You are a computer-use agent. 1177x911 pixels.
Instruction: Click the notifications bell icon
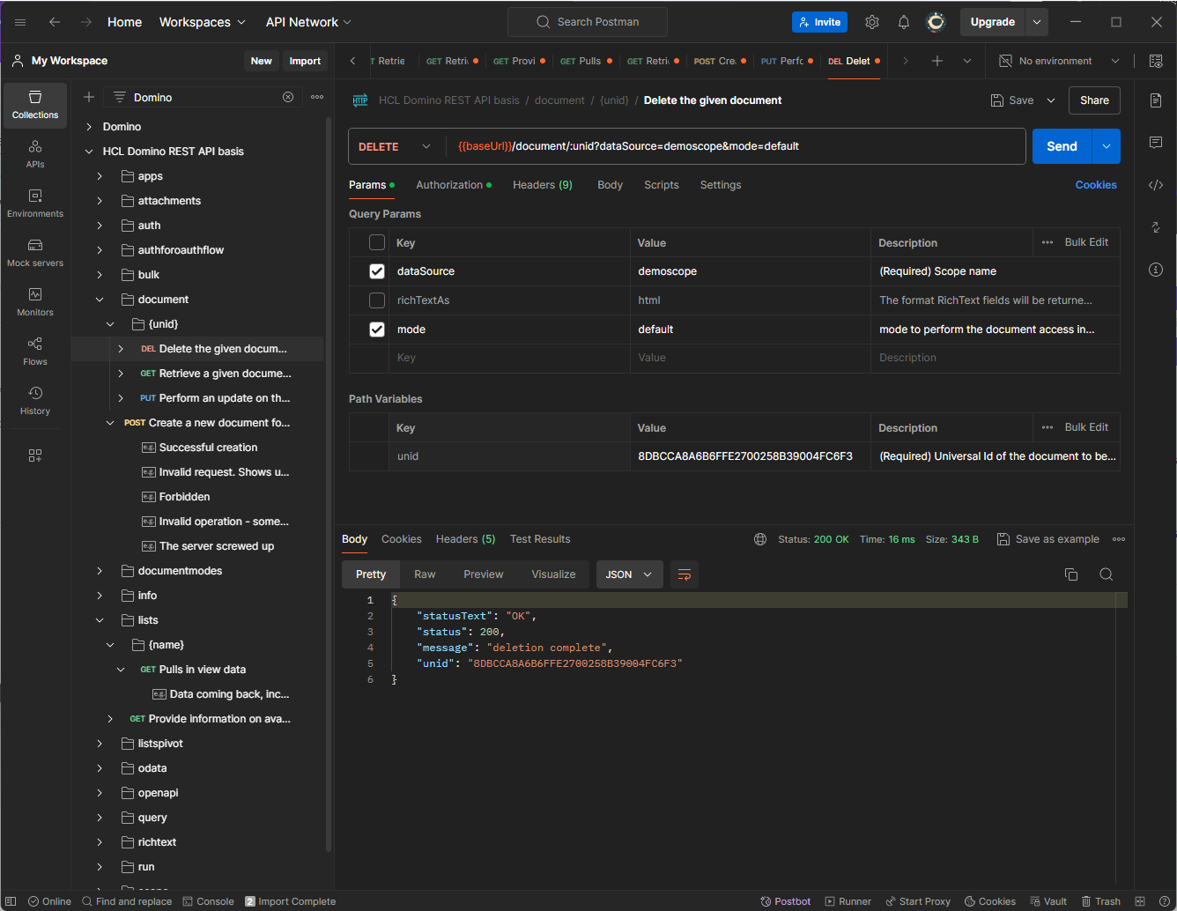(x=903, y=22)
